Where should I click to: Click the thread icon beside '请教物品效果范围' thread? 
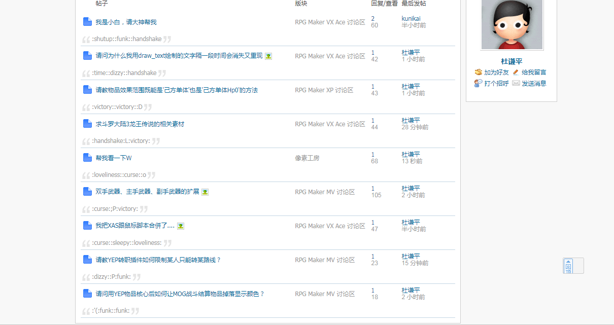[87, 90]
